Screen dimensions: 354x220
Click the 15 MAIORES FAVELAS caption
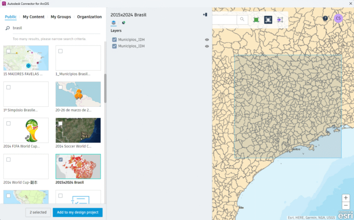click(23, 74)
